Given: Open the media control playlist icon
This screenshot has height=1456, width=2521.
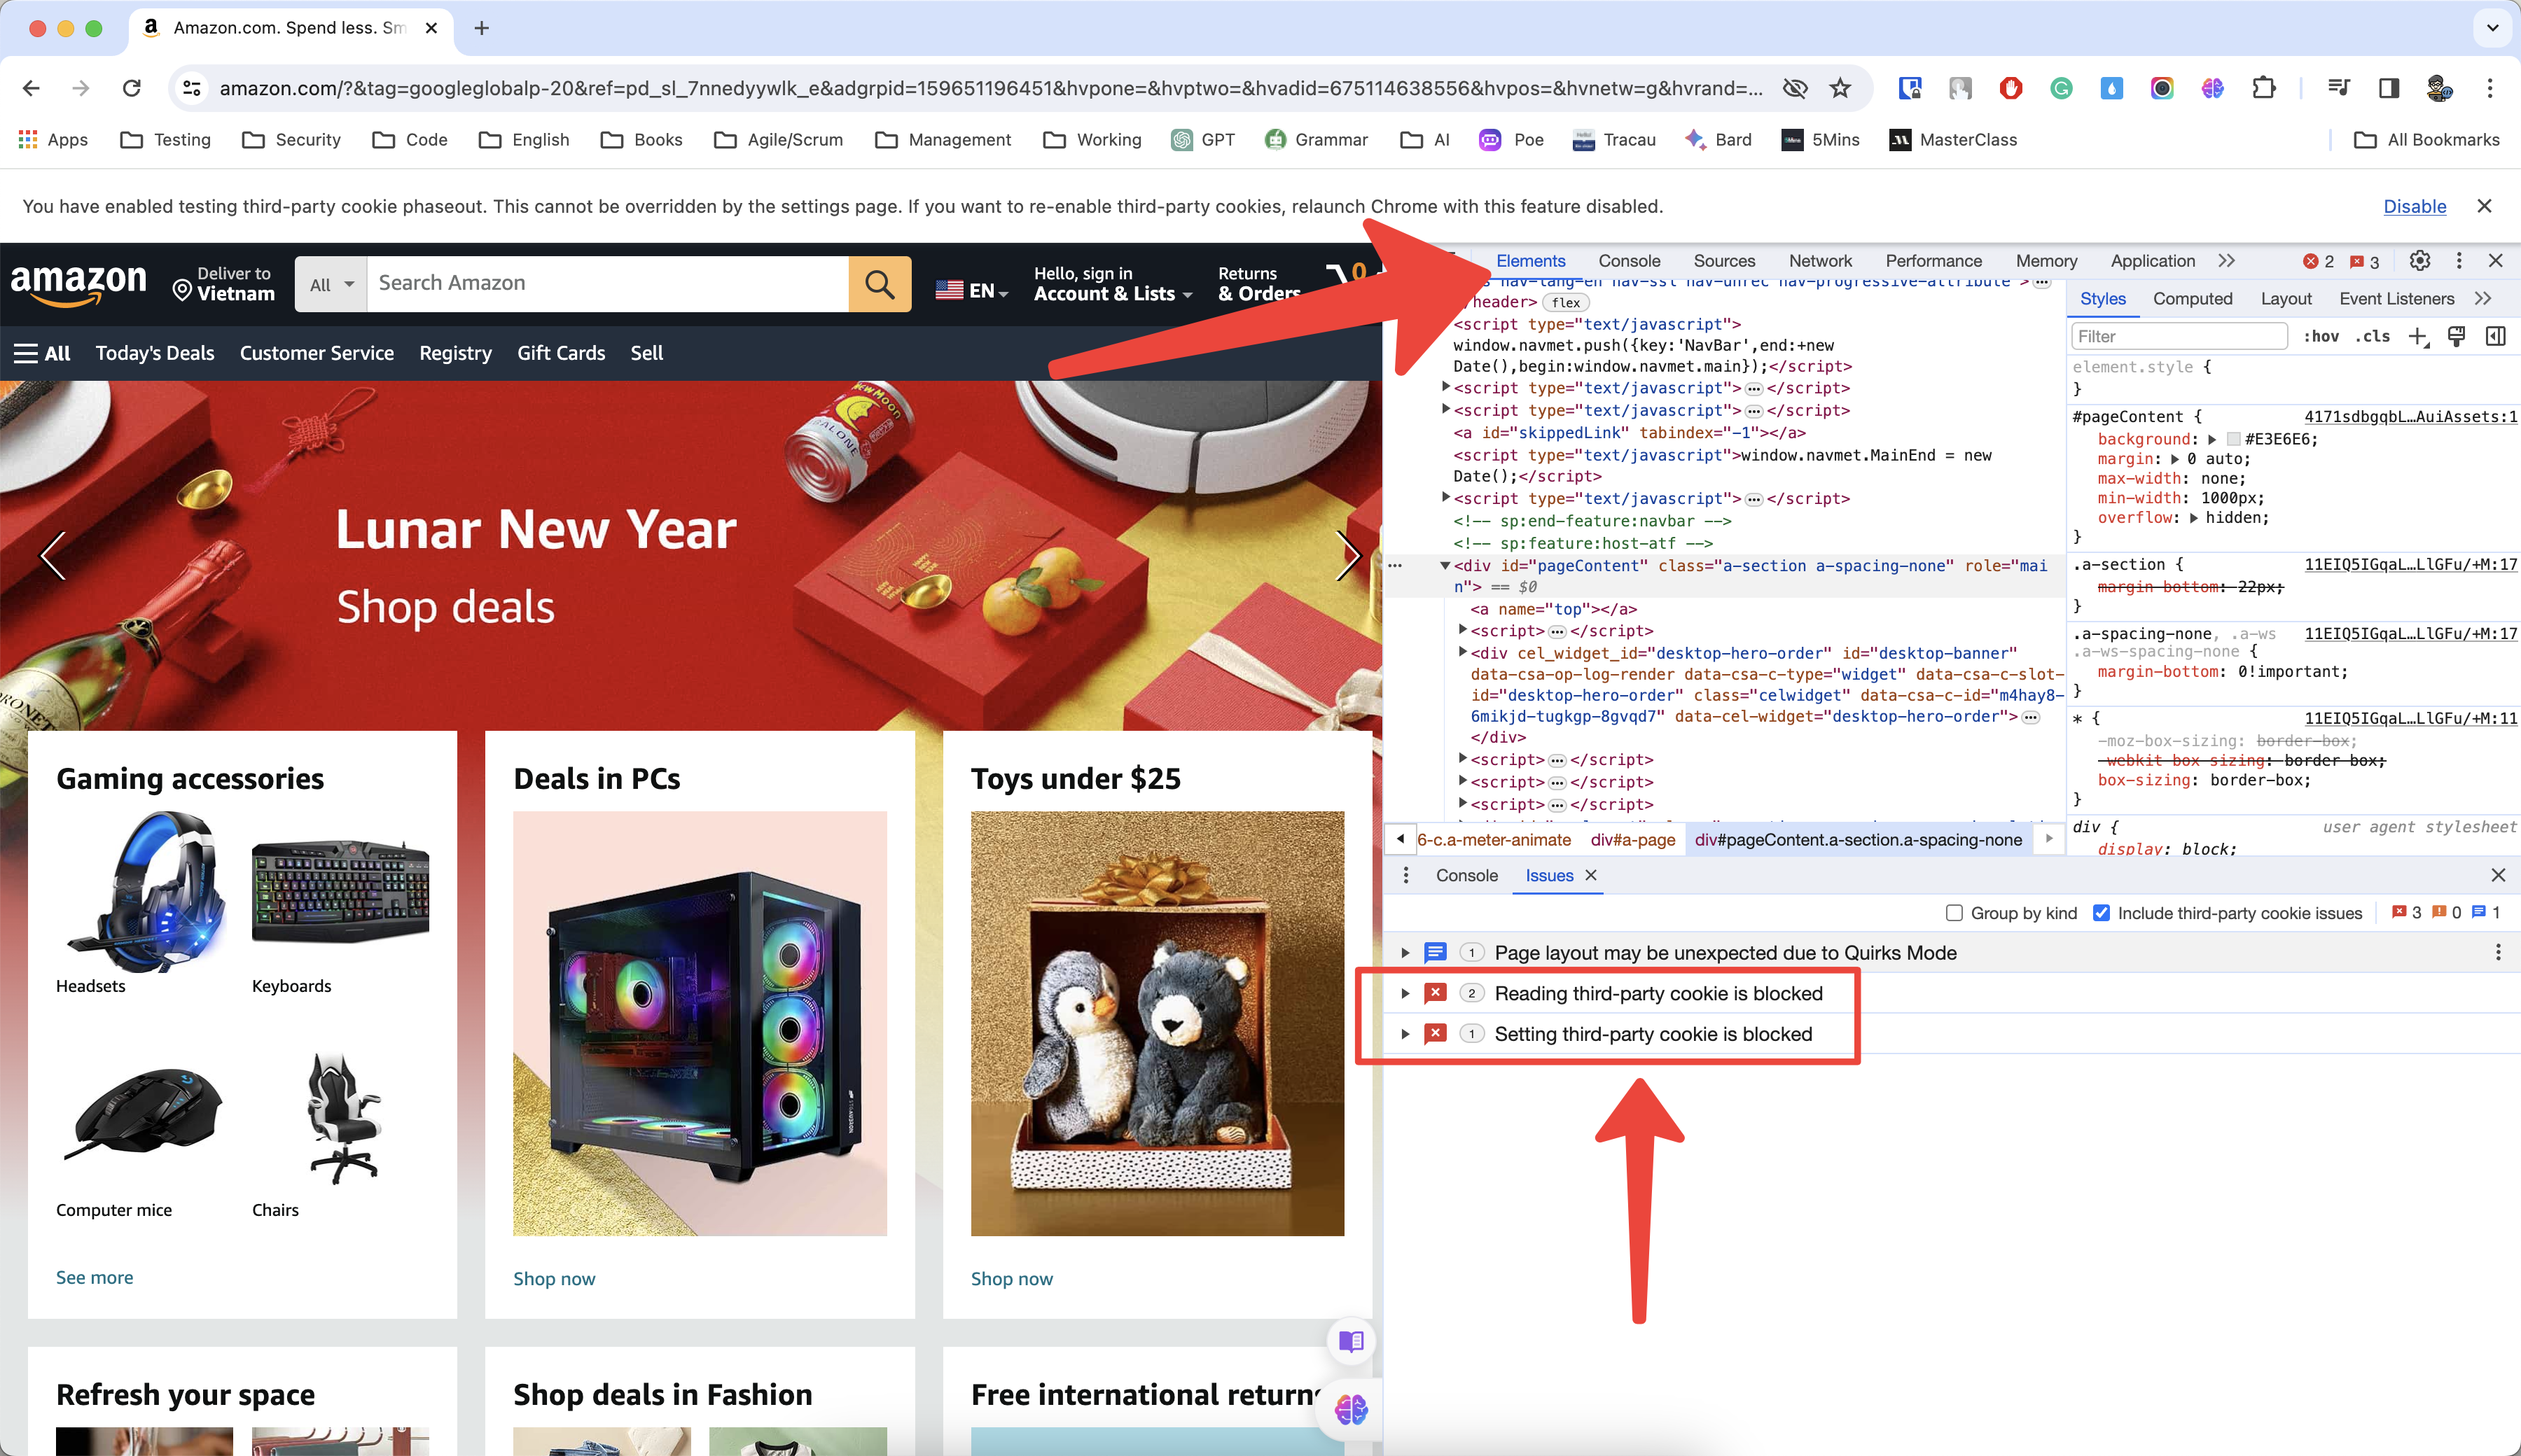Looking at the screenshot, I should [2339, 88].
